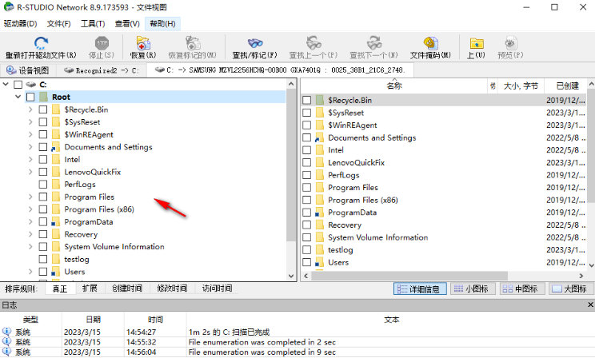Click the Find Previous toolbar icon
The image size is (595, 358).
[x=313, y=43]
